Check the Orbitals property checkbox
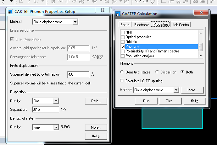 point(123,42)
